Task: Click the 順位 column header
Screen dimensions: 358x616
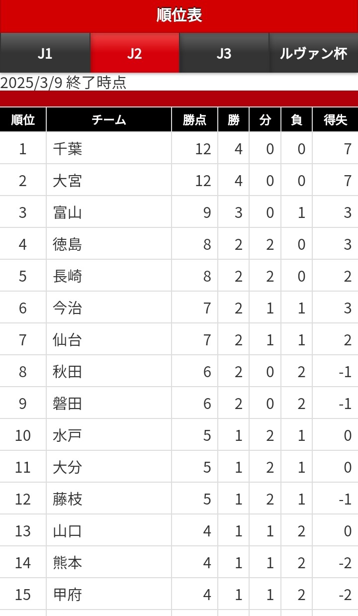Action: click(x=23, y=120)
